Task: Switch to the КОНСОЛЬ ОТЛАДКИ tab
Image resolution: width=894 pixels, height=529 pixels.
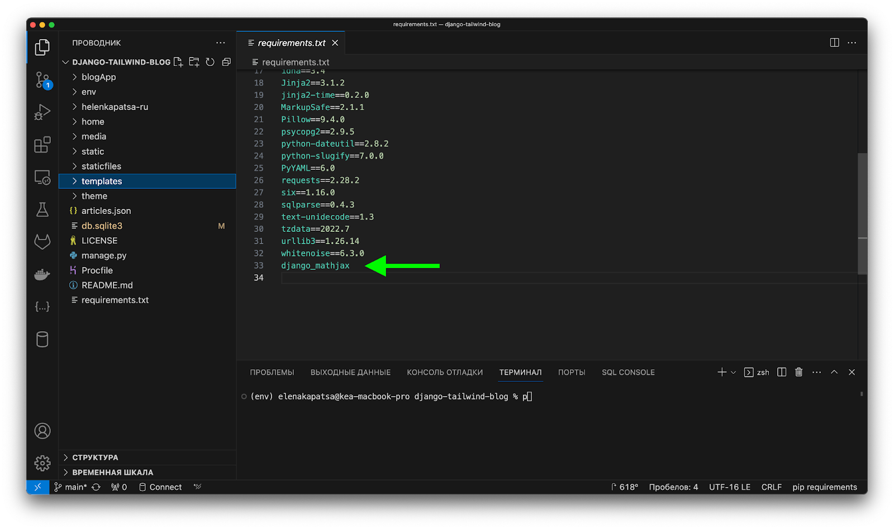Action: [445, 372]
